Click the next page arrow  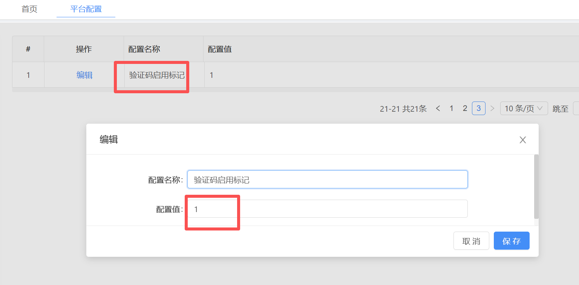(x=492, y=108)
